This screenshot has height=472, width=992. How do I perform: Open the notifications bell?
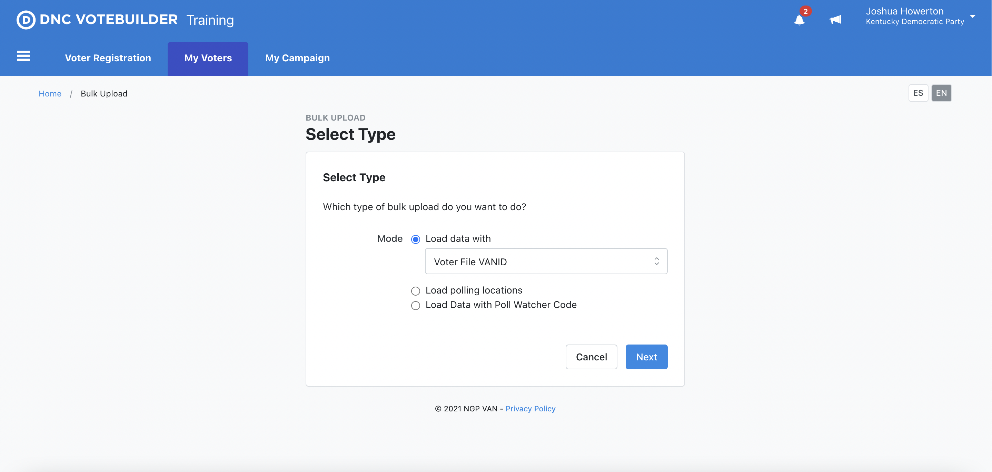click(x=799, y=20)
